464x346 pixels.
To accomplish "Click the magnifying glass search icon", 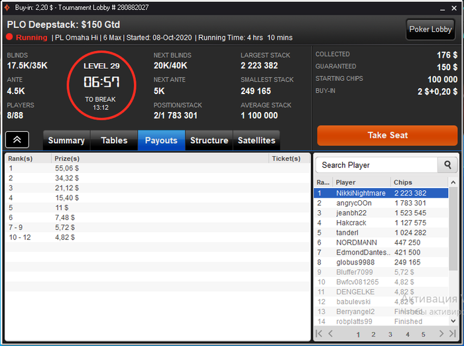I will (x=447, y=165).
